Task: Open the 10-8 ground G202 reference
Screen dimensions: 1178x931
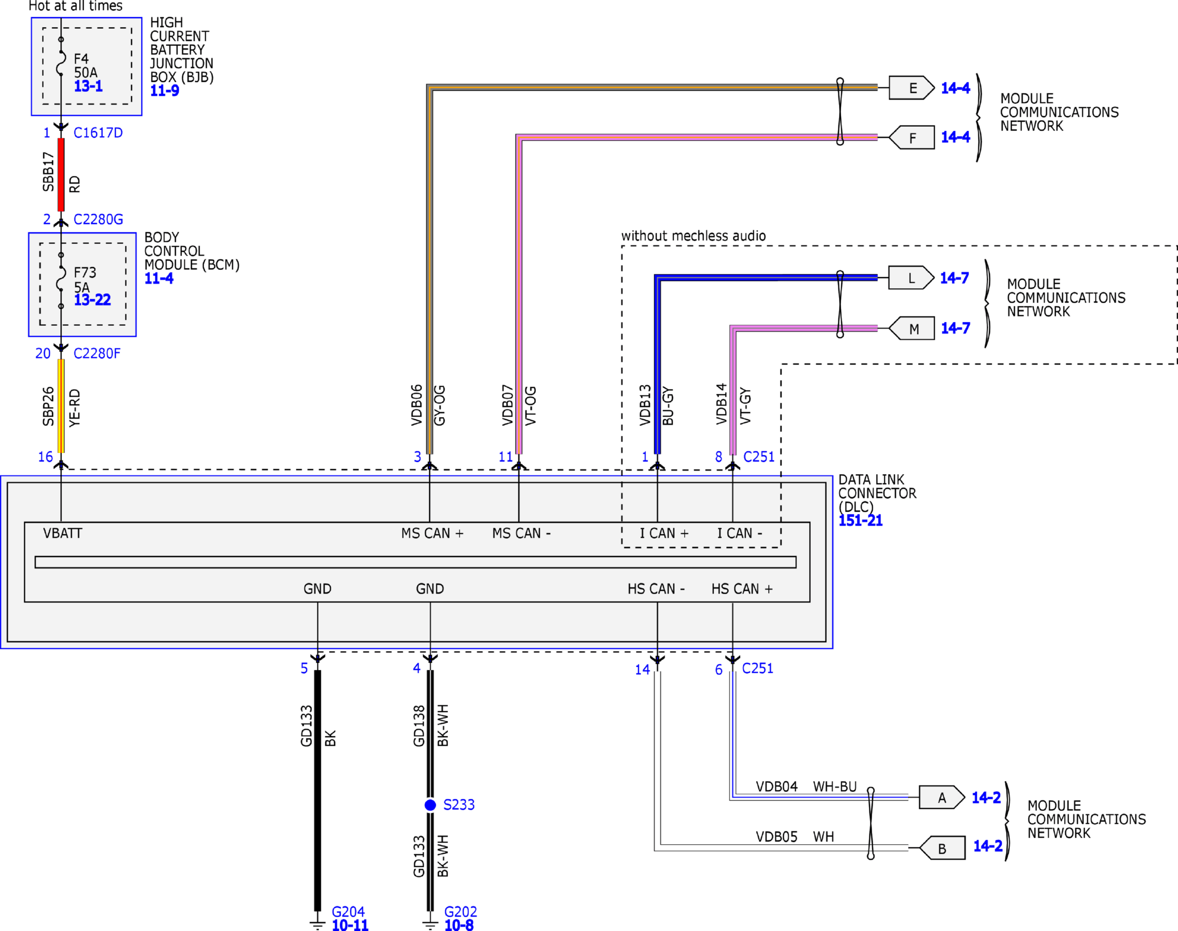Action: tap(458, 925)
